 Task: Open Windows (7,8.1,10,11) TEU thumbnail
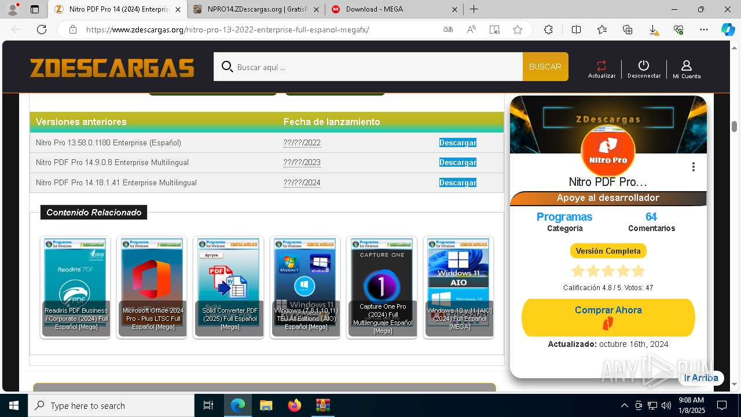[x=305, y=287]
